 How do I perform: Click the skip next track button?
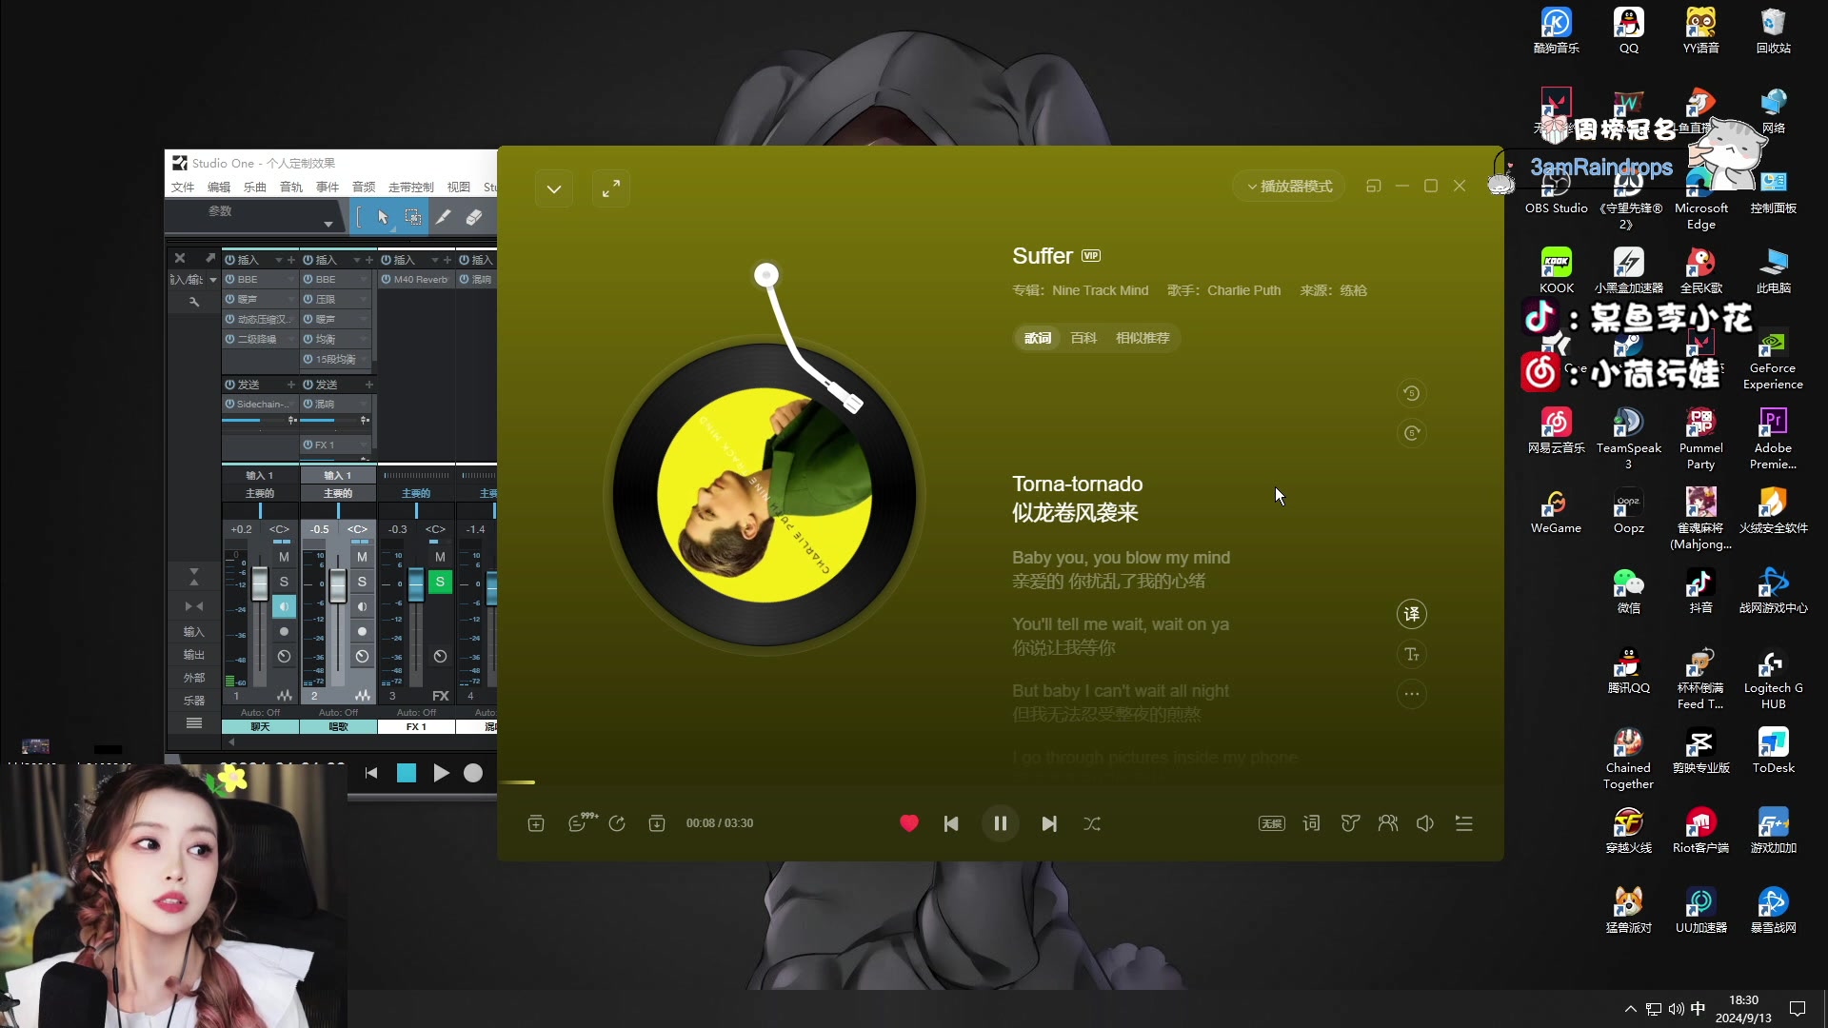pos(1049,823)
